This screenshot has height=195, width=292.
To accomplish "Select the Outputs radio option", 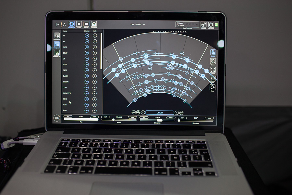I will pyautogui.click(x=178, y=25).
